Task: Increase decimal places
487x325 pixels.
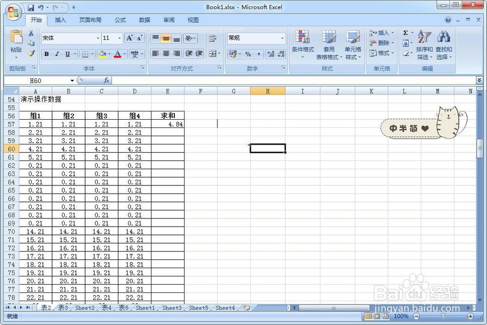Action: [271, 54]
